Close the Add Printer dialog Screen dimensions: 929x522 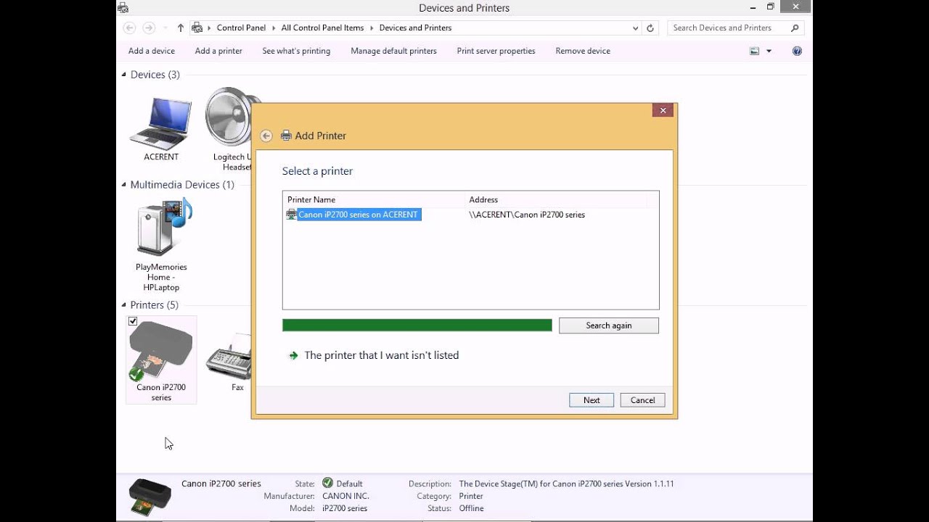click(662, 110)
